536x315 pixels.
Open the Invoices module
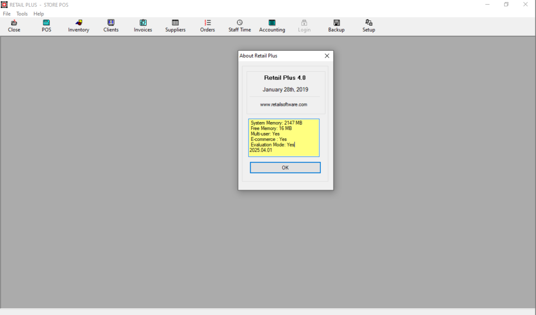pyautogui.click(x=143, y=26)
